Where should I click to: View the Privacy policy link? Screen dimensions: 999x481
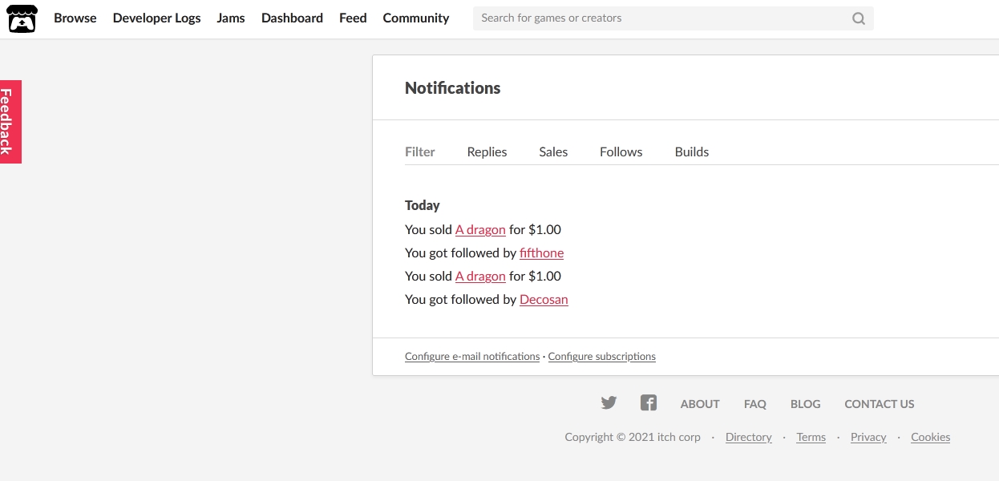tap(868, 437)
